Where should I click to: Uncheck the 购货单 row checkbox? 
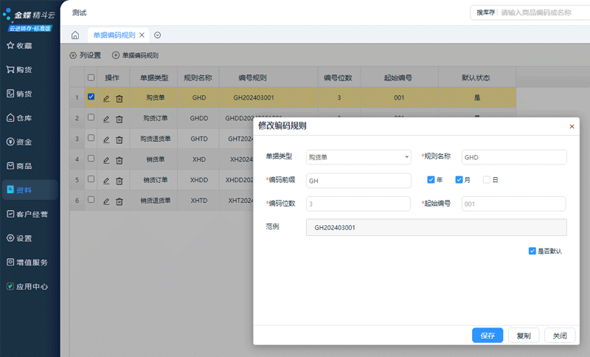(91, 97)
